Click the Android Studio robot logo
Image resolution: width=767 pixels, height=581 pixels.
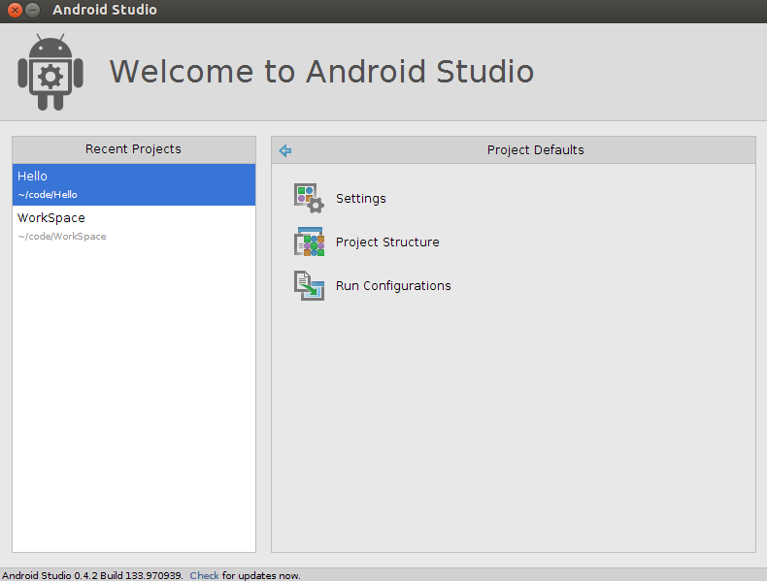50,72
